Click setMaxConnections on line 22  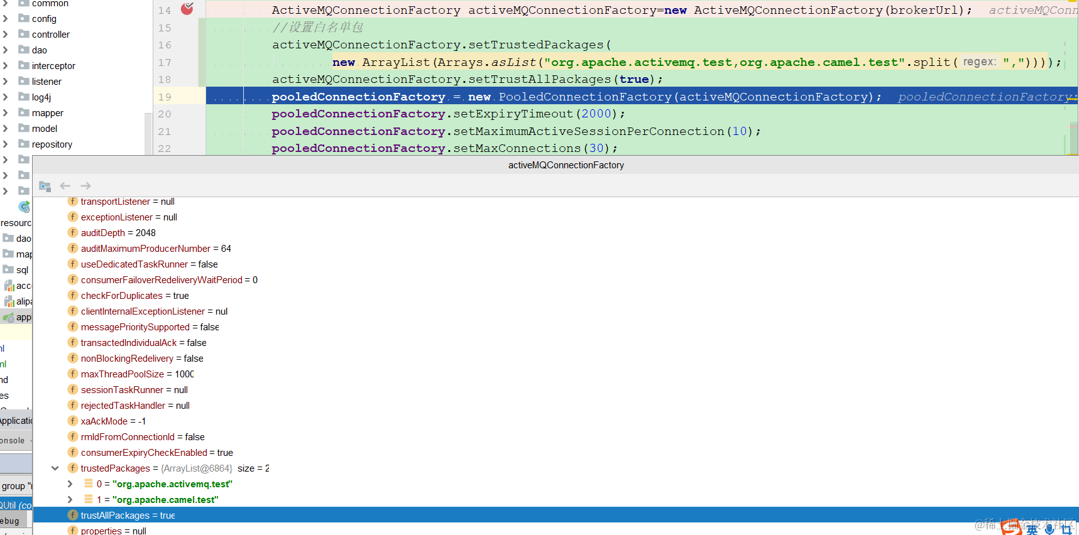517,148
